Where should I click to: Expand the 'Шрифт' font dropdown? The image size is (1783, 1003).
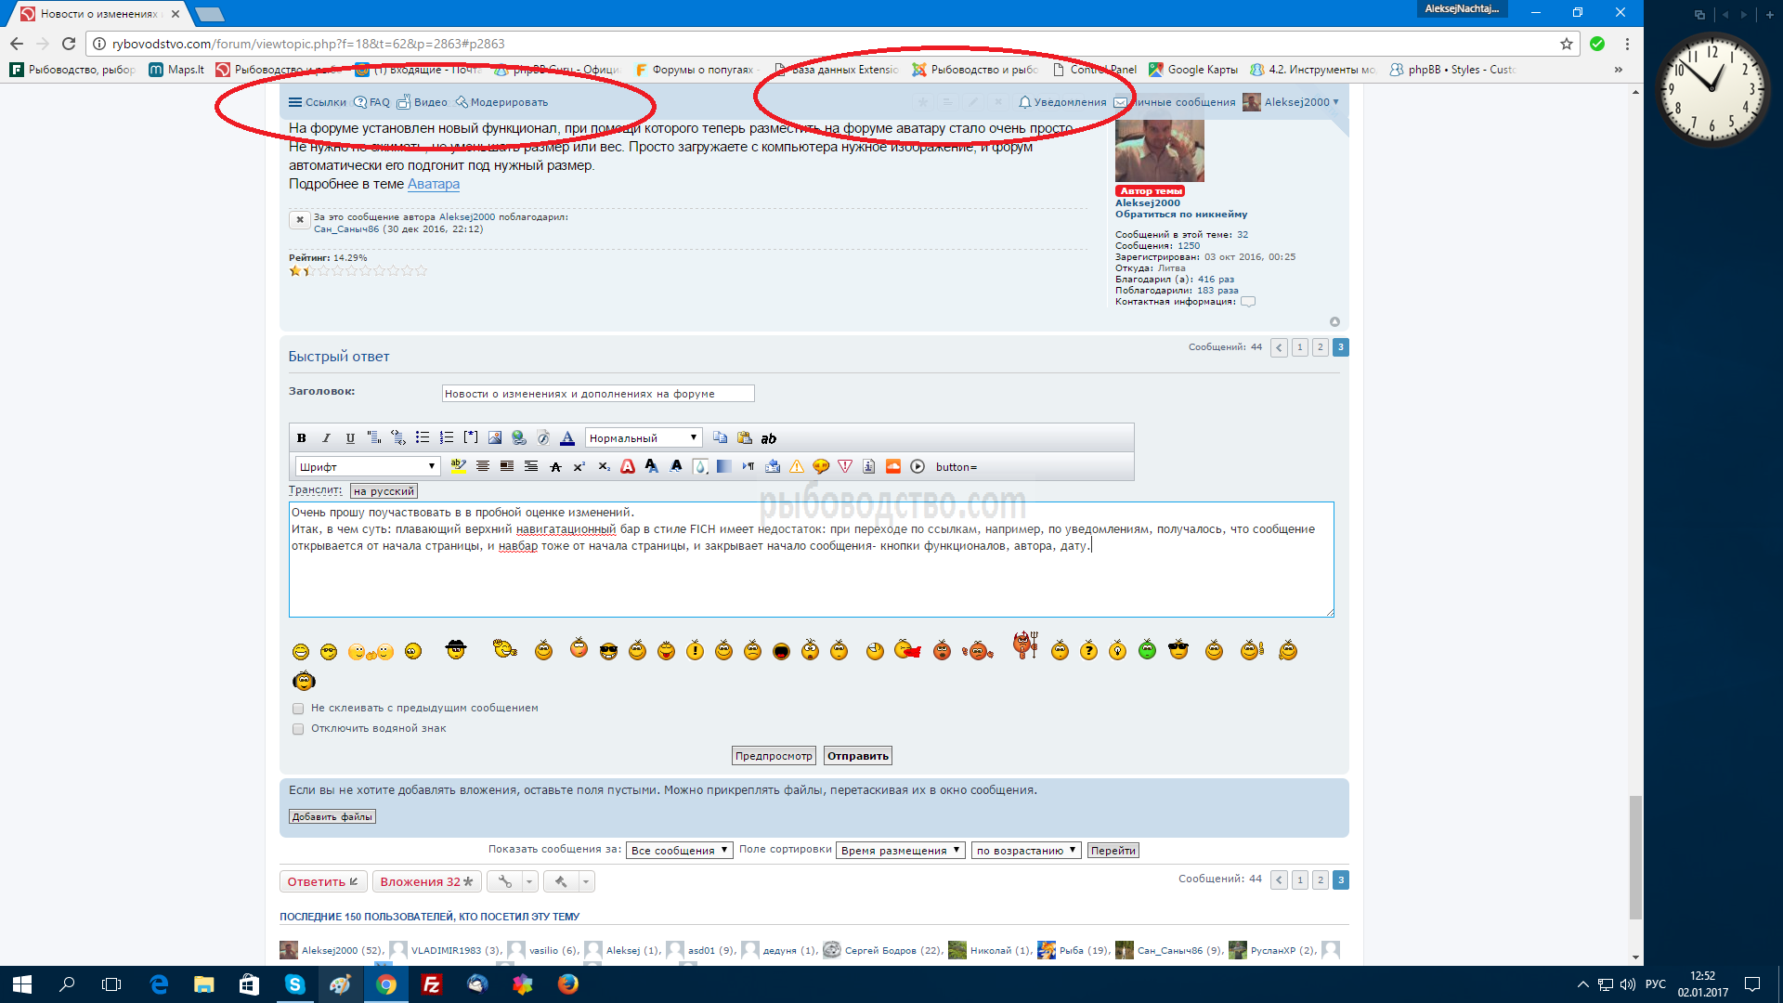click(x=367, y=467)
